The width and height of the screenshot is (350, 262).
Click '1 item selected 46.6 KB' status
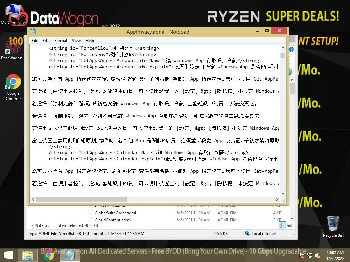(x=77, y=225)
